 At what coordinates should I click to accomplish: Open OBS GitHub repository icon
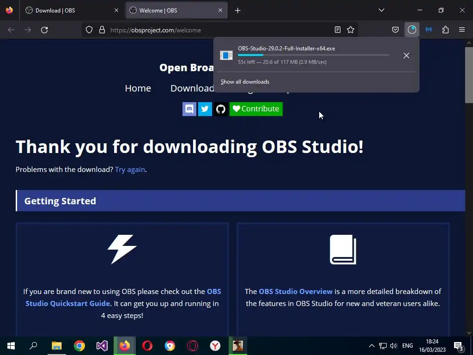221,109
